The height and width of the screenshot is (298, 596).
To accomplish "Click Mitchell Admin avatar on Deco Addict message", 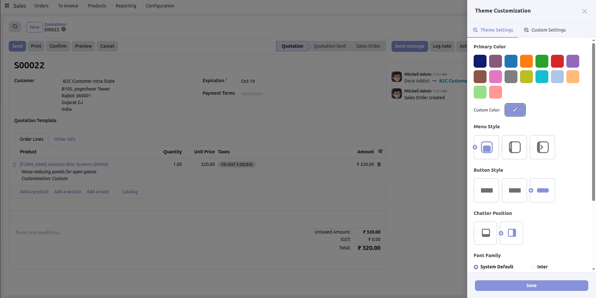I will (x=397, y=77).
